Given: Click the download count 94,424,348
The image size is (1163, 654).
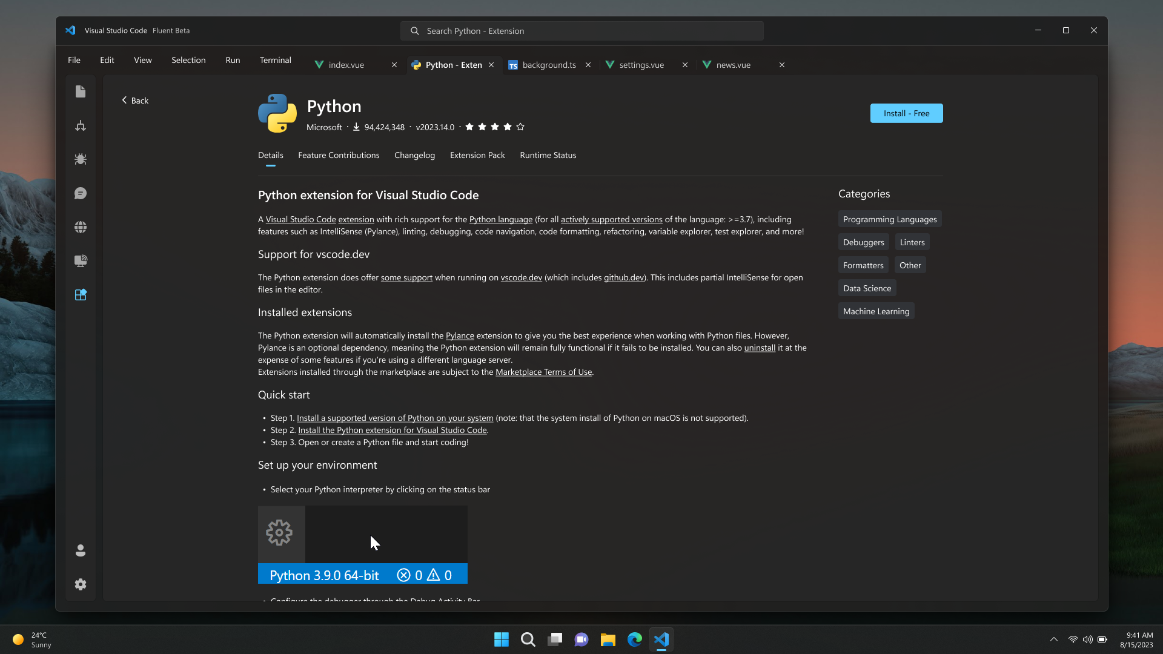Looking at the screenshot, I should [x=384, y=127].
